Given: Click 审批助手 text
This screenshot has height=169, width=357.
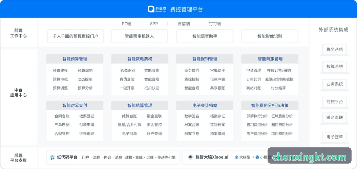Looking at the screenshot, I should tap(218, 70).
